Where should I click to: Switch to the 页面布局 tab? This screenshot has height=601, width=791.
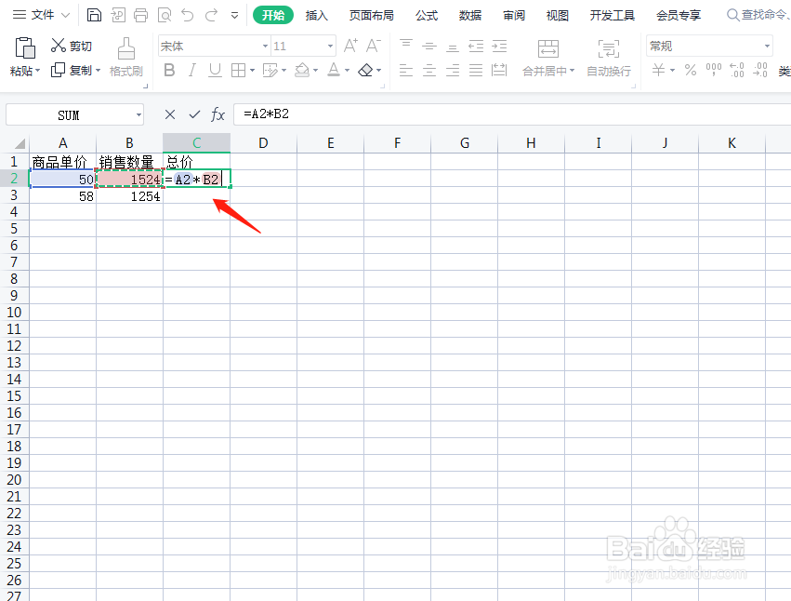pos(371,16)
